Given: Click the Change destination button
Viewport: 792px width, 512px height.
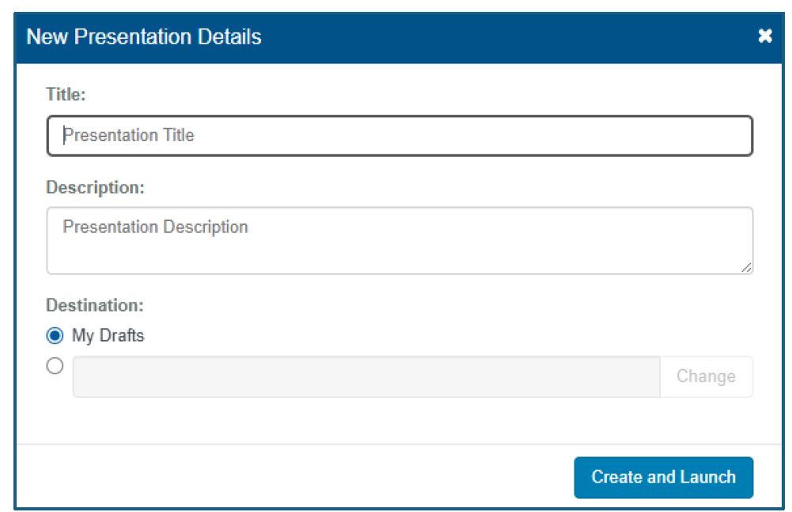Looking at the screenshot, I should tap(706, 377).
